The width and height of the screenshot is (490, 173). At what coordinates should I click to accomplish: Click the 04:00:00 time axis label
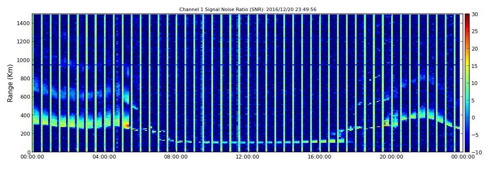point(104,157)
